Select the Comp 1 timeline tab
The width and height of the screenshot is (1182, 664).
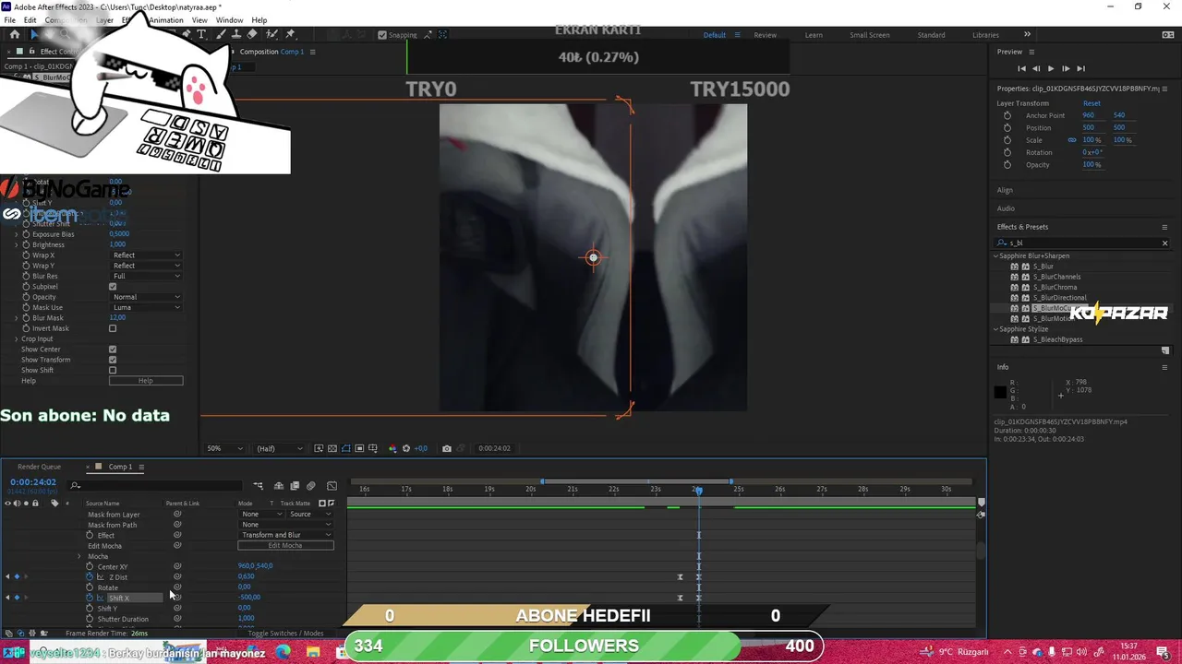120,467
